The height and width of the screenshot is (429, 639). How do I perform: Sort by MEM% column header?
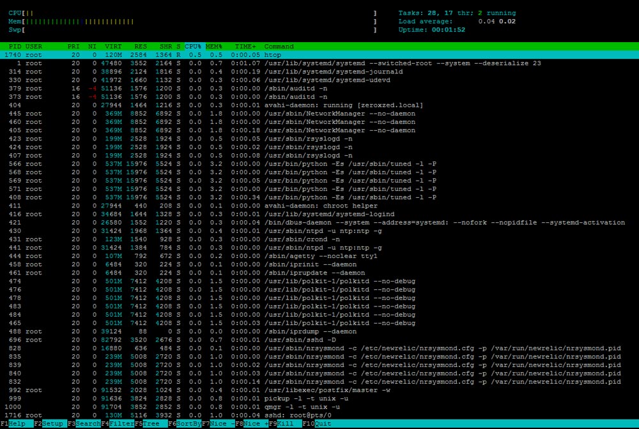point(214,47)
